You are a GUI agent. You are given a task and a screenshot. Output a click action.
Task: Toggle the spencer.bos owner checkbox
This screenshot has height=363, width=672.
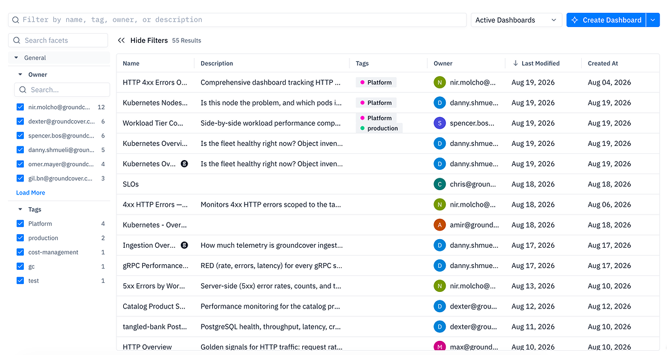20,136
